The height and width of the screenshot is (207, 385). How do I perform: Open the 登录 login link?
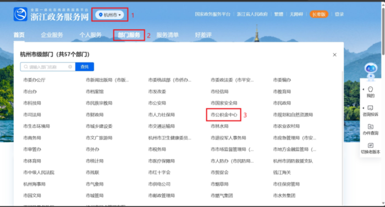pos(339,14)
